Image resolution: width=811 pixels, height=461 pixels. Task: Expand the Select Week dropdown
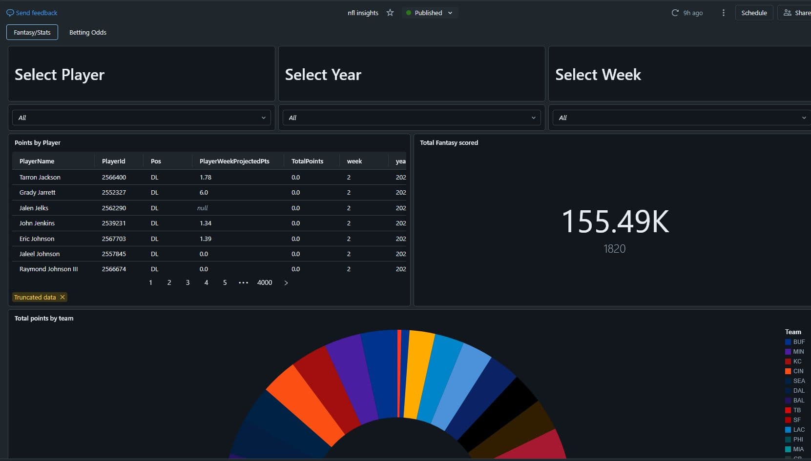coord(682,118)
